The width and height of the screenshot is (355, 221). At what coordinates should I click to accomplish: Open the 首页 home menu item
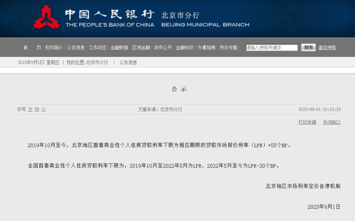point(32,48)
